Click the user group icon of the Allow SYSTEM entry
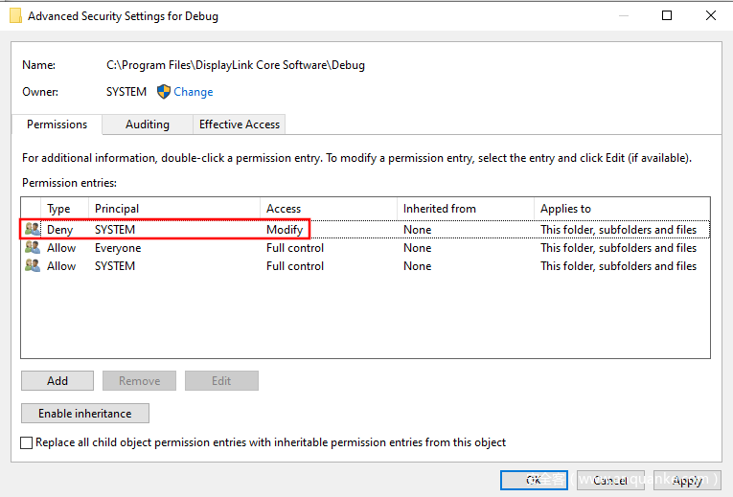Screen dimensions: 733x497 pos(33,266)
